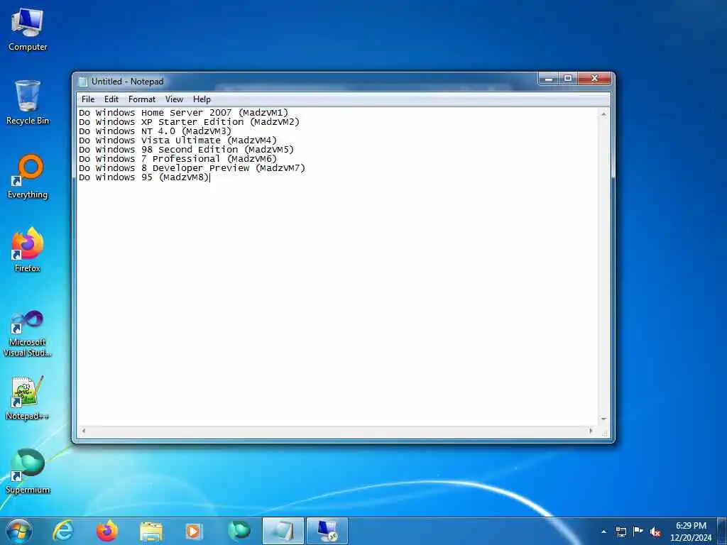Select the Recycle Bin desktop icon

[28, 103]
